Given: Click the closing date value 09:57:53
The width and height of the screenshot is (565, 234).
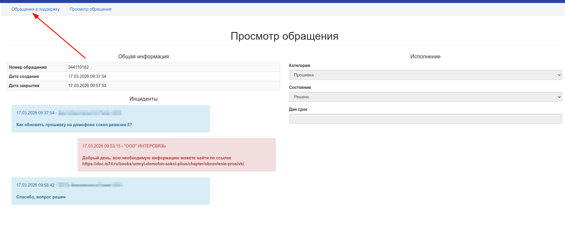Looking at the screenshot, I should click(x=87, y=86).
